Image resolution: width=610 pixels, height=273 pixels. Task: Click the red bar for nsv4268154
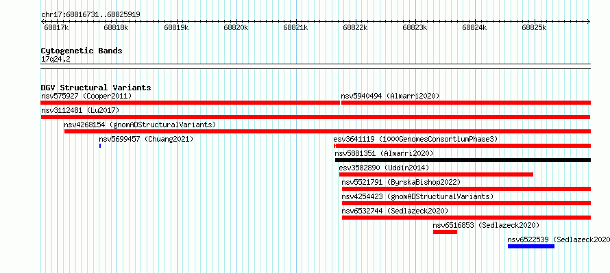(328, 131)
